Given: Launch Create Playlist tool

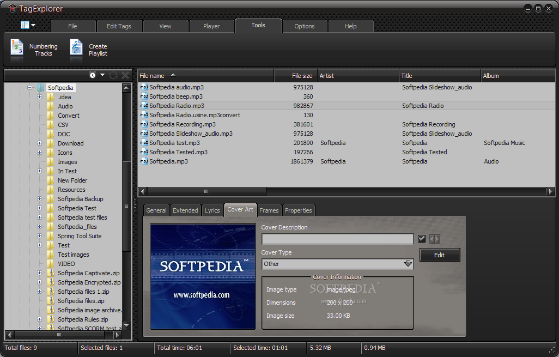Looking at the screenshot, I should (x=89, y=50).
